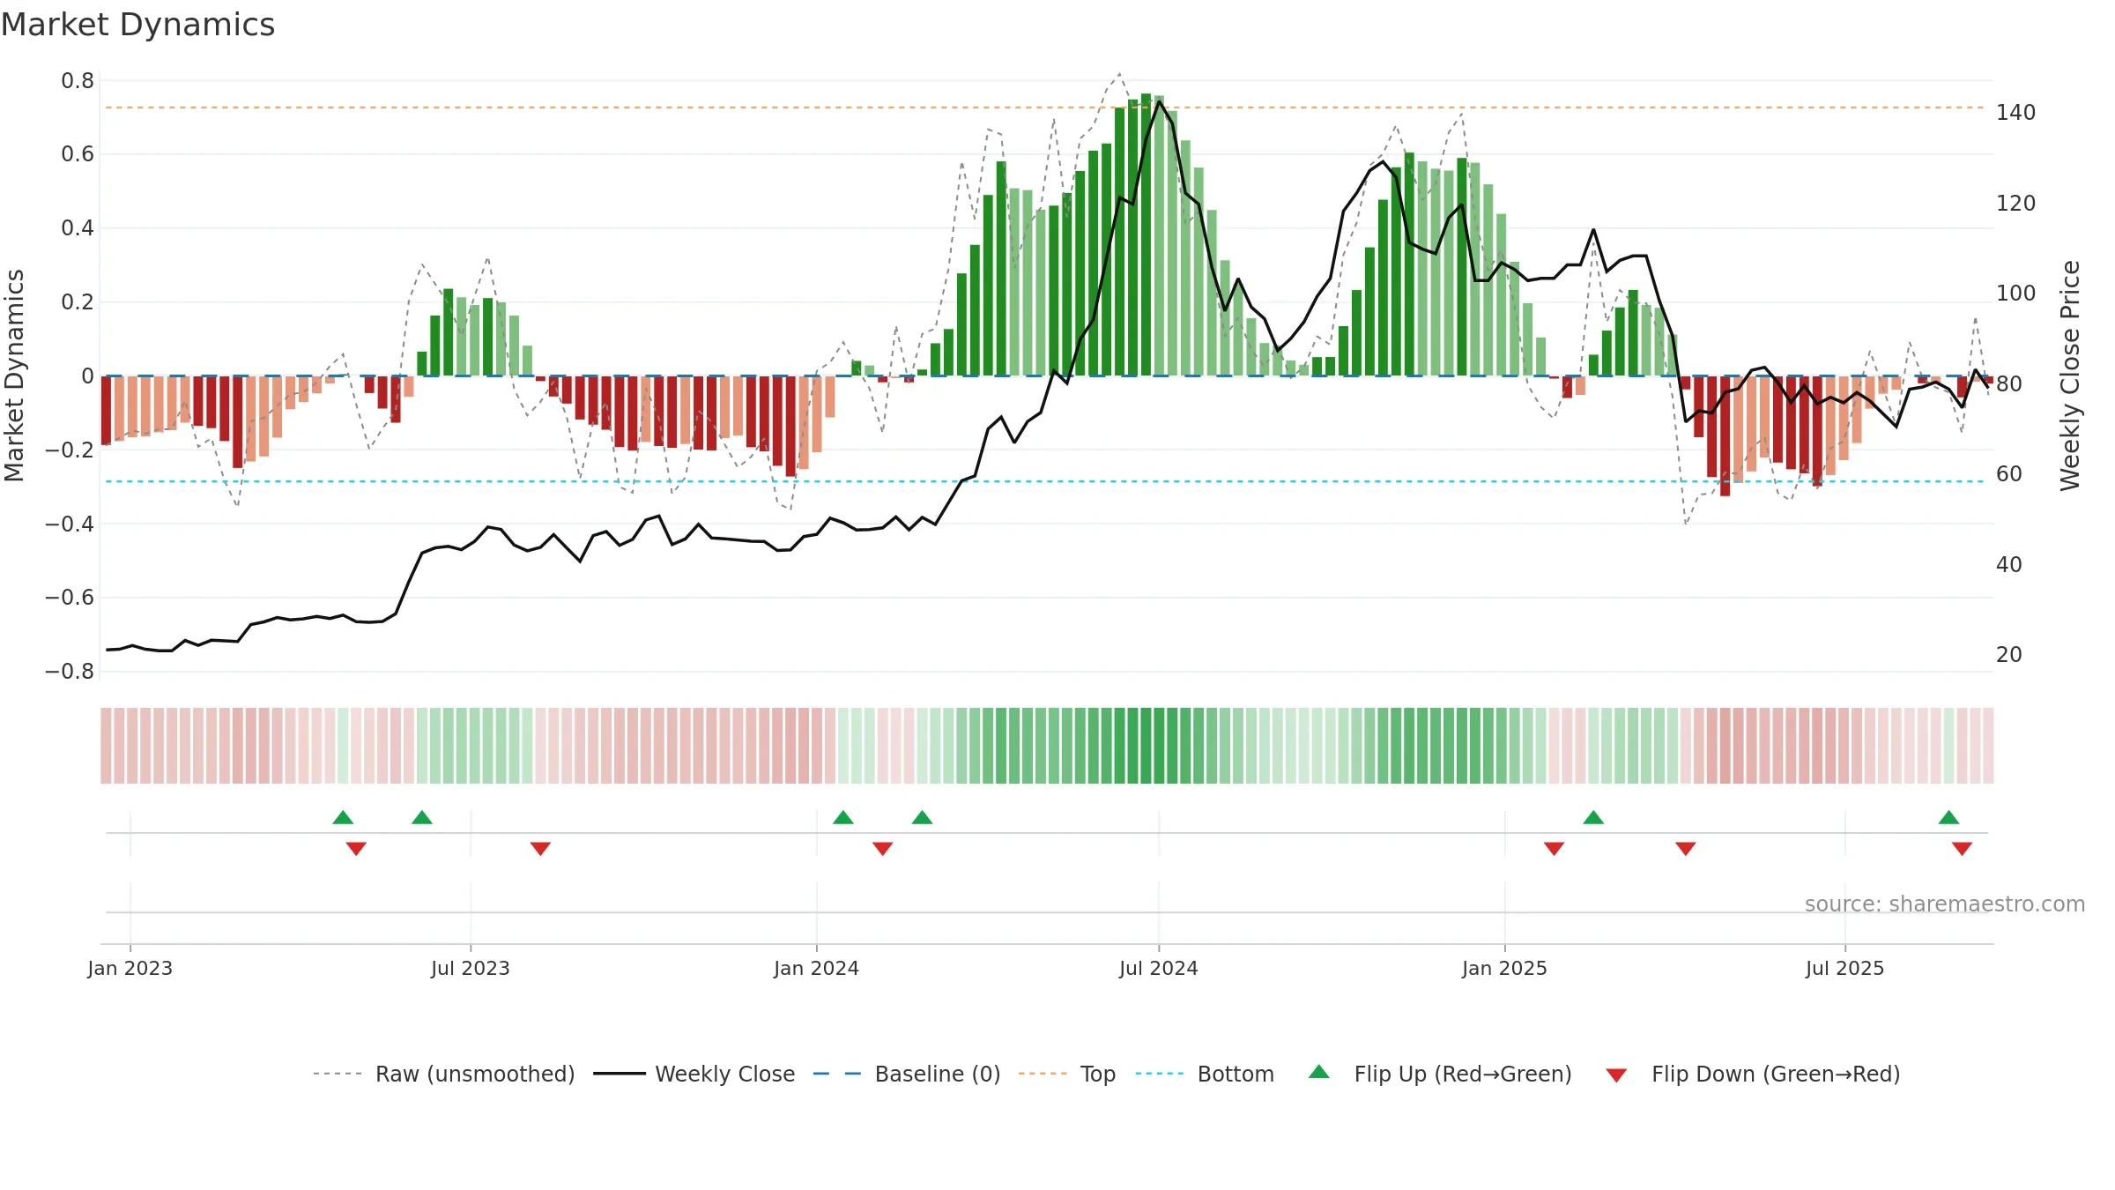Click the Jul 2025 x-axis label
This screenshot has height=1190, width=2115.
(x=1845, y=968)
